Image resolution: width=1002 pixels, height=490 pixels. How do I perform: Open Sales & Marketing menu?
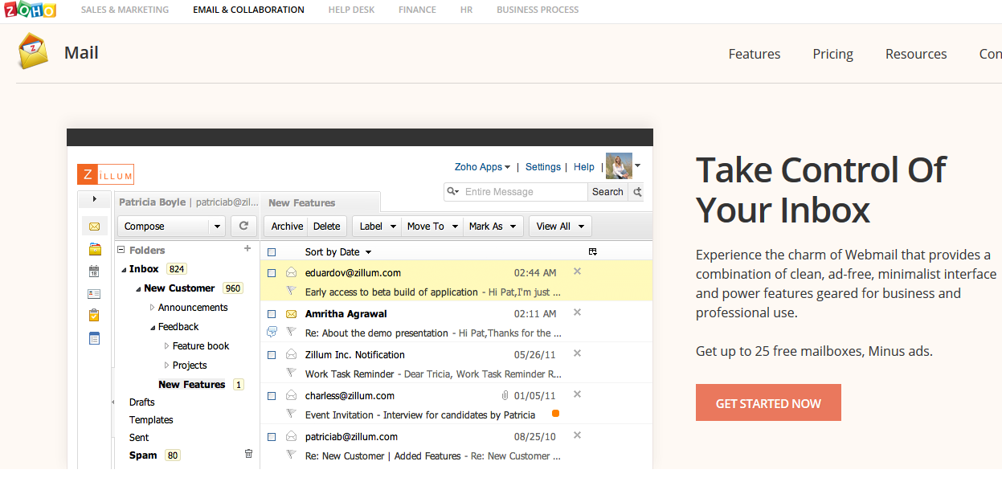125,10
